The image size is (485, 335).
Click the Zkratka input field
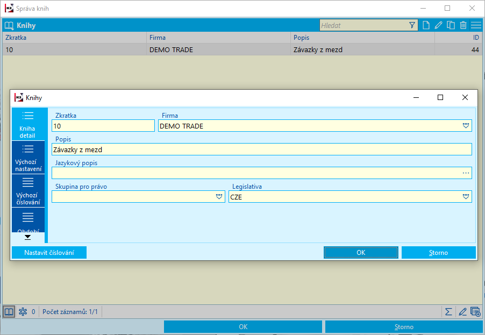tap(103, 126)
